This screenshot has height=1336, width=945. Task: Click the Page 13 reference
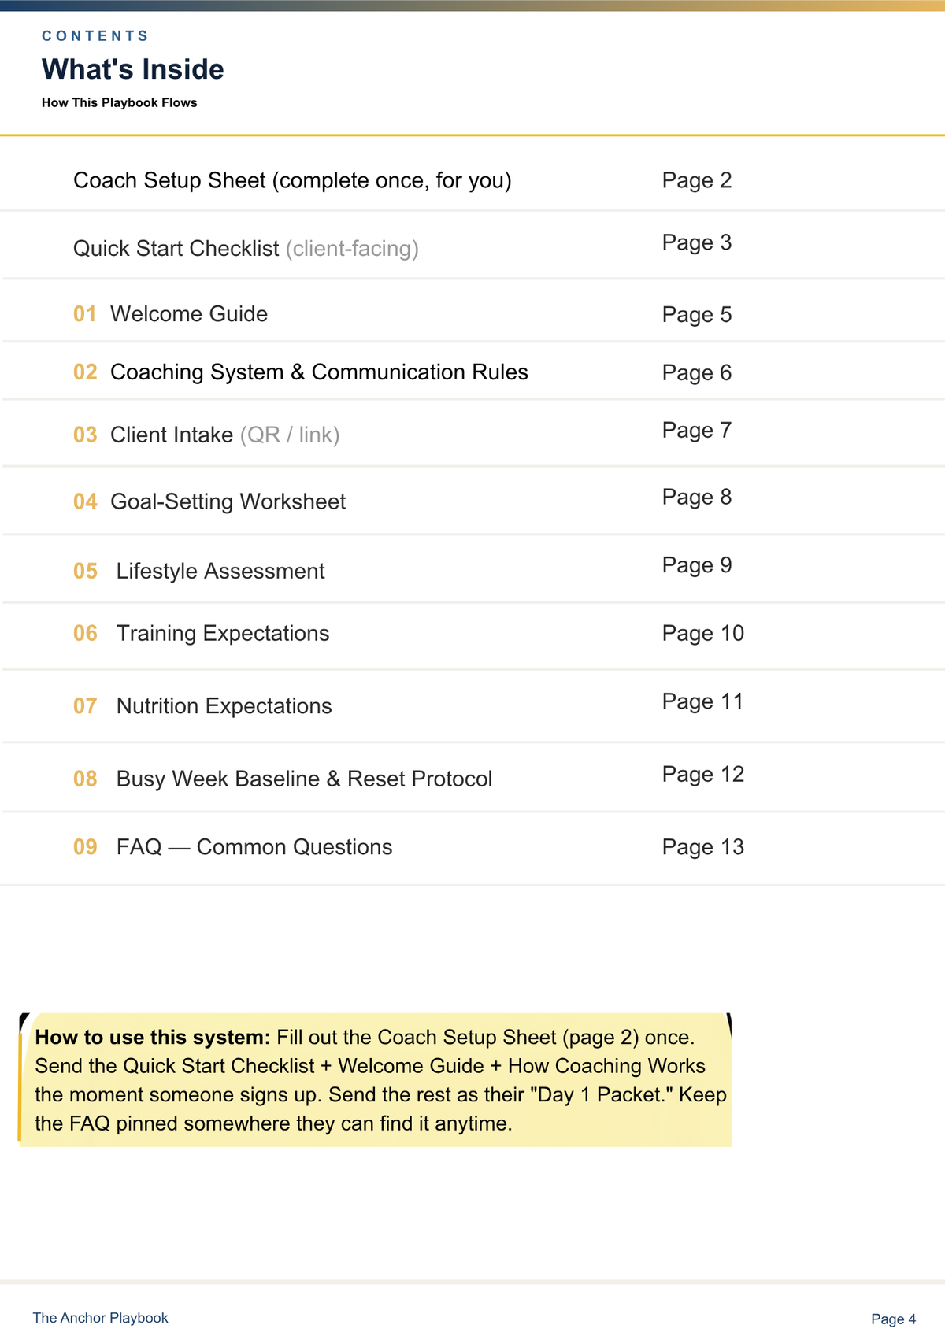pyautogui.click(x=703, y=847)
